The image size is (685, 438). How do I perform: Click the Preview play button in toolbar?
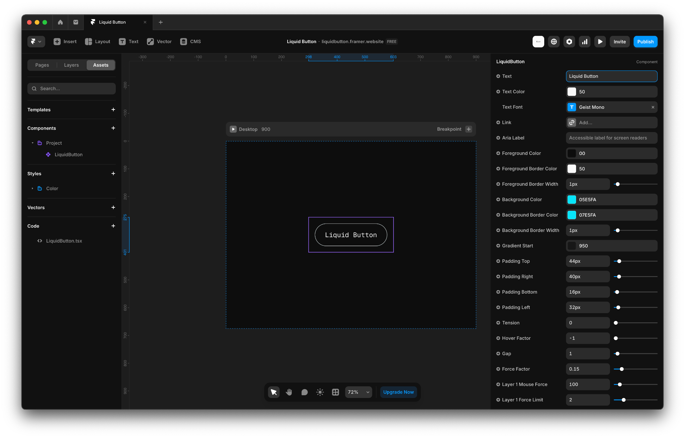coord(600,42)
